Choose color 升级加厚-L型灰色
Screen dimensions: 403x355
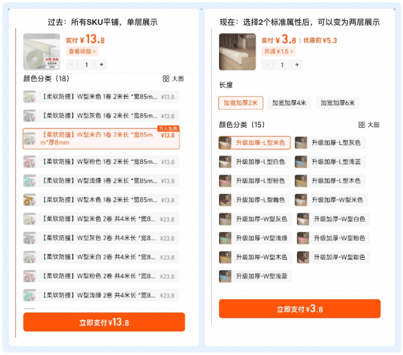[x=330, y=143]
